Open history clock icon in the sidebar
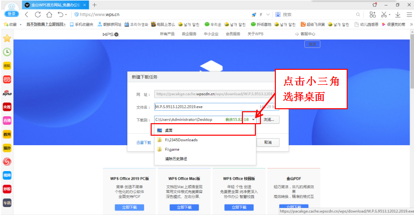 (x=7, y=52)
